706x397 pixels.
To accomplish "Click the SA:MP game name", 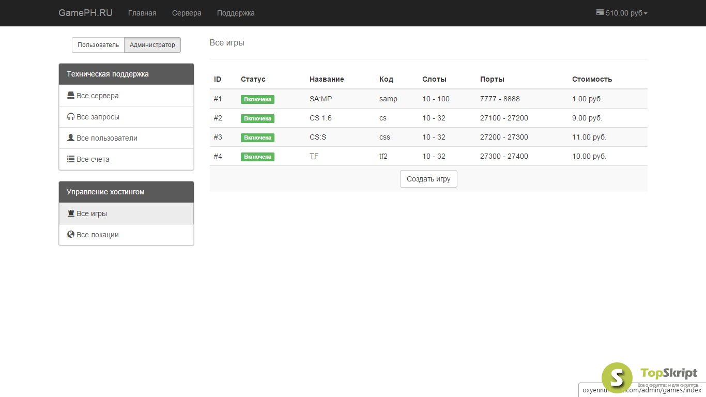I will point(320,99).
